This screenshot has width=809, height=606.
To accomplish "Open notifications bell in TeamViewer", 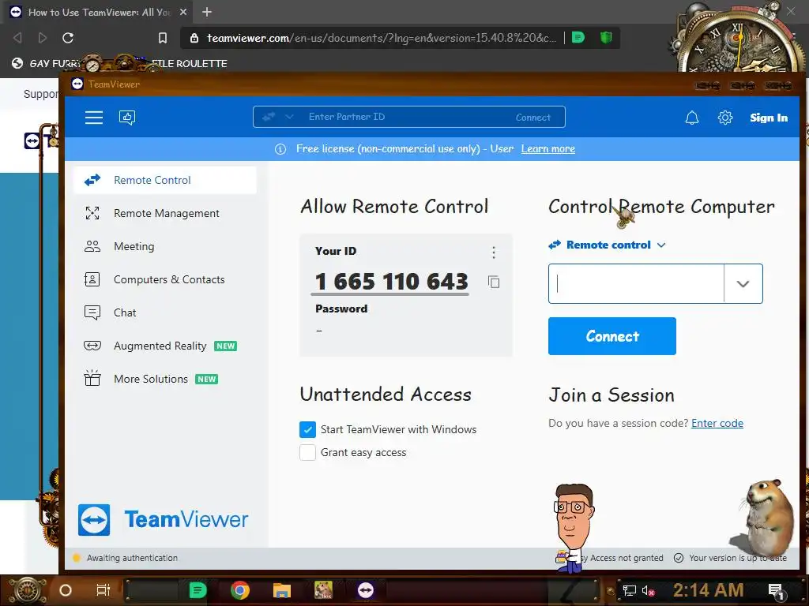I will click(x=692, y=118).
